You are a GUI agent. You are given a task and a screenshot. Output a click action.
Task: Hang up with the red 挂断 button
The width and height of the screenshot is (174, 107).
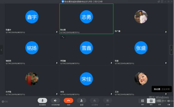pos(68,100)
